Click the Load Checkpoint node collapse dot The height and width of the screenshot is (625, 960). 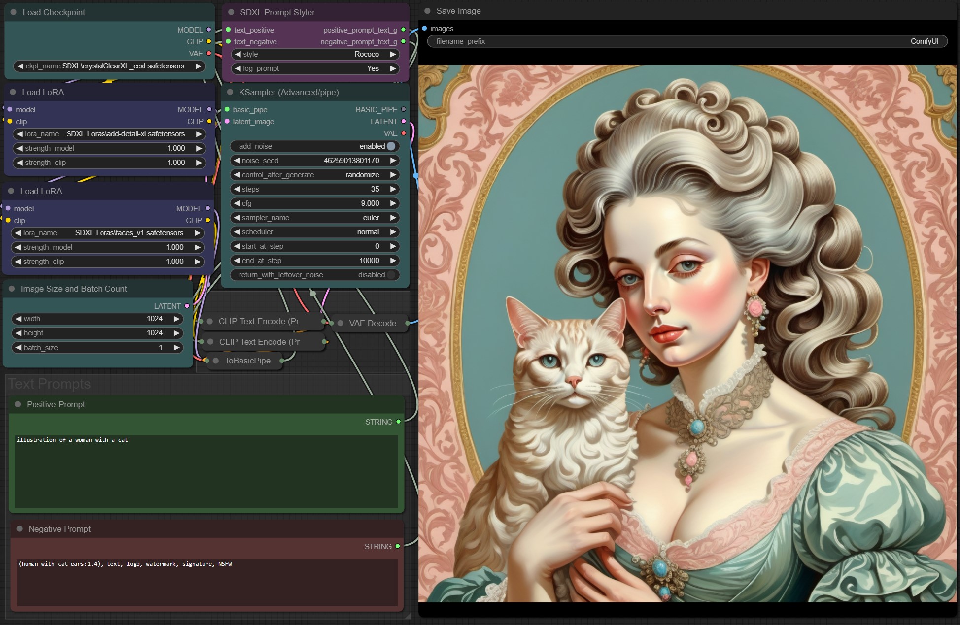pos(14,12)
